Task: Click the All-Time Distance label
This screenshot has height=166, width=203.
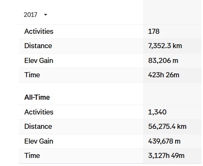Action: click(38, 126)
